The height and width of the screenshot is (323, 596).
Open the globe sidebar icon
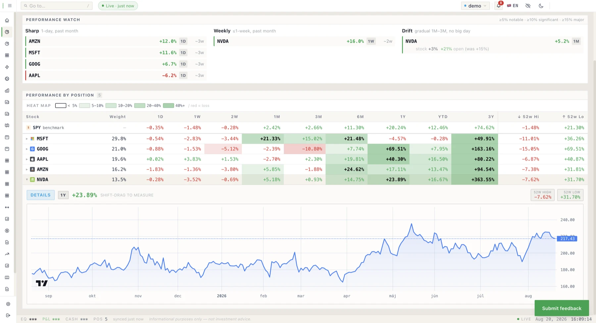7,79
